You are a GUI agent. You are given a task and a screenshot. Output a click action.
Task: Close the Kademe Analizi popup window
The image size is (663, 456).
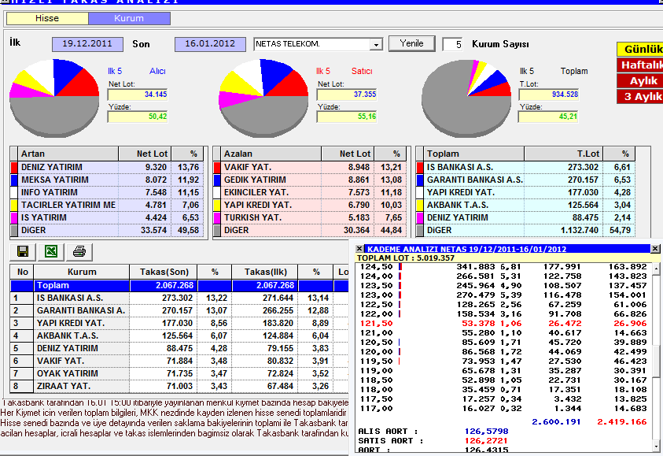(655, 249)
